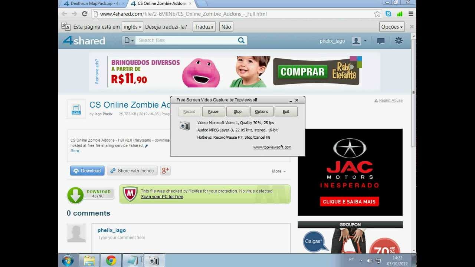Click the Groupon advertisement
The width and height of the screenshot is (475, 267).
coord(350,237)
